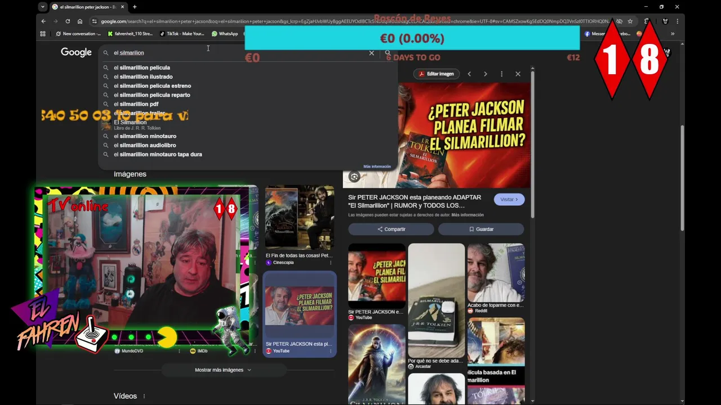Search with Google Lens icon on preview
721x405 pixels.
354,177
